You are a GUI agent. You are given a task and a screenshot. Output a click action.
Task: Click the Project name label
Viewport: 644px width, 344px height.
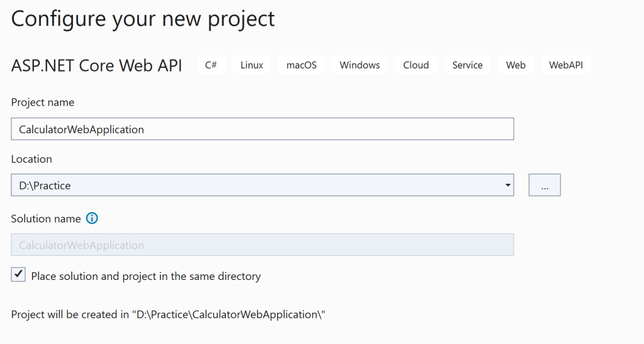tap(43, 102)
